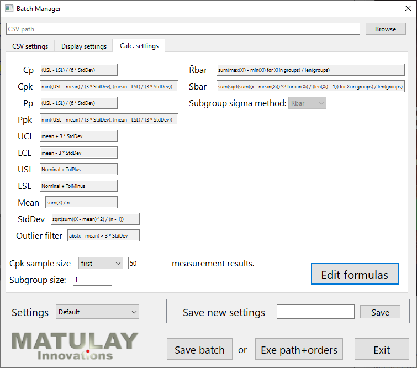Viewport: 417px width, 368px height.
Task: Click the Exit button
Action: pyautogui.click(x=382, y=350)
